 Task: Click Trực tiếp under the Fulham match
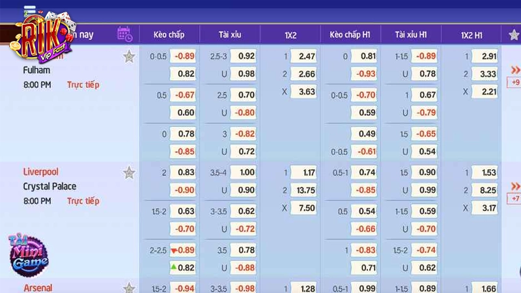83,85
